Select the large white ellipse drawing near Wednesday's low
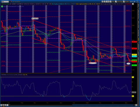Screen dimensions: 140x107 click(93, 63)
